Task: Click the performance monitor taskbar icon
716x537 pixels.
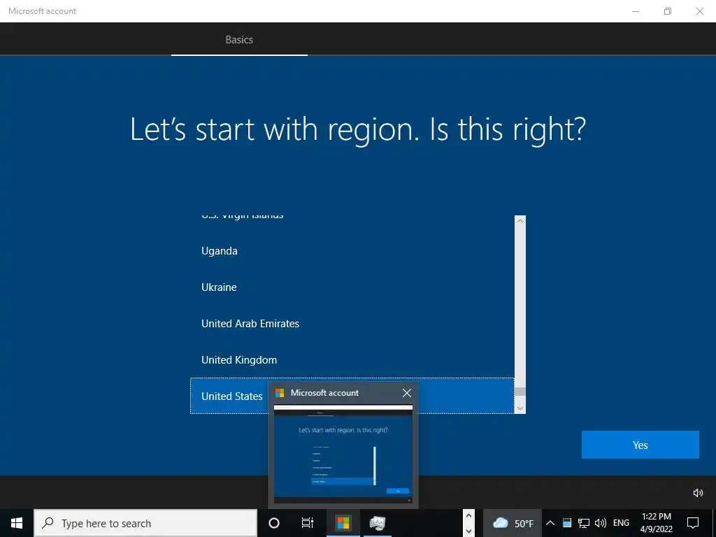Action: (x=378, y=523)
